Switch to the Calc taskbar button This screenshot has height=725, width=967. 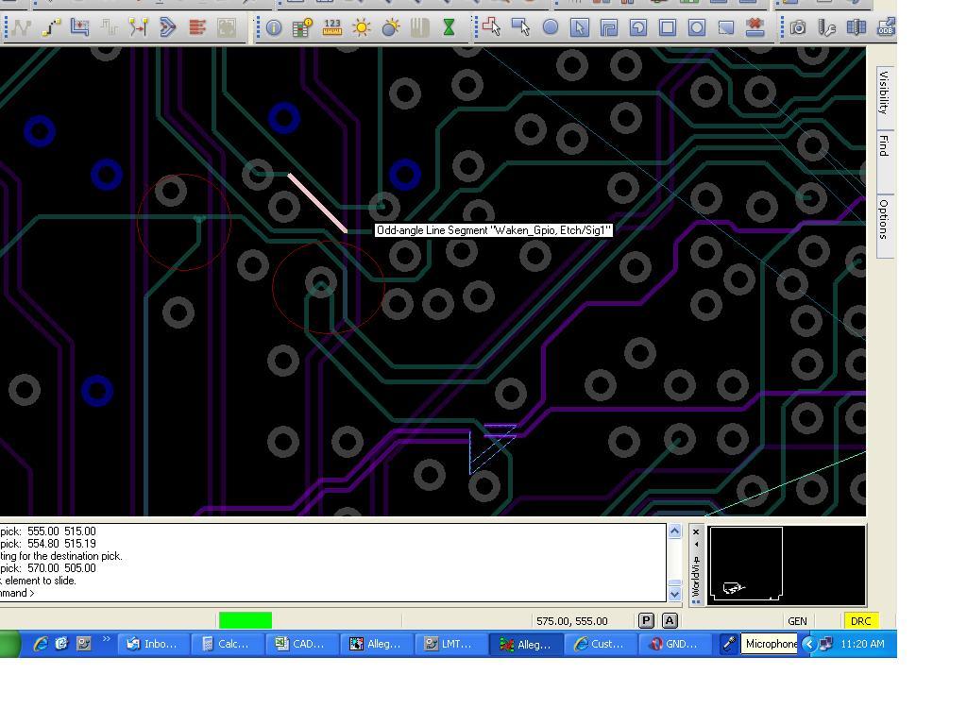coord(225,644)
